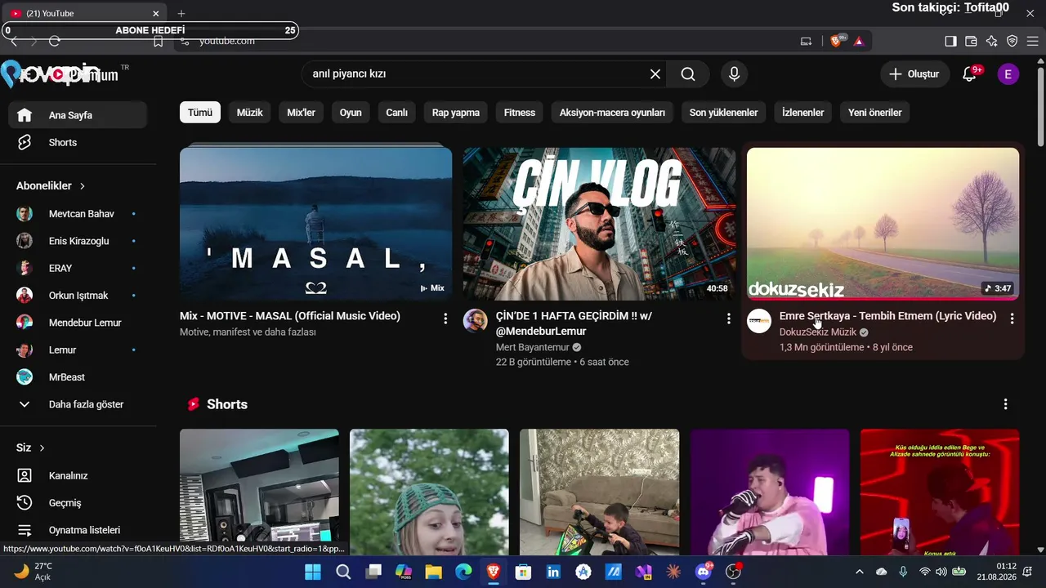The height and width of the screenshot is (588, 1046).
Task: Click the Brave Rewards triangle icon
Action: click(859, 41)
